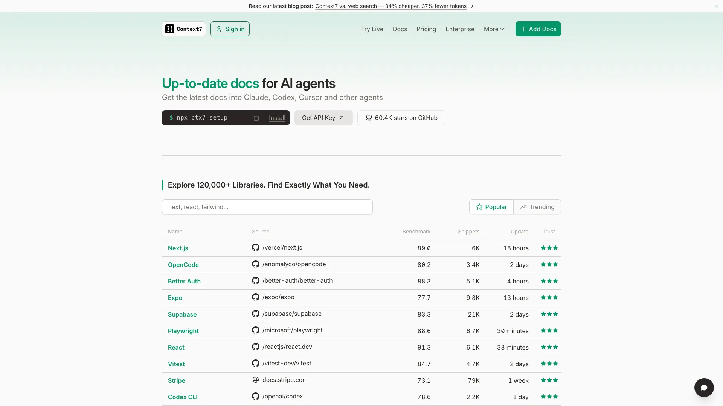Viewport: 723px width, 406px height.
Task: Open the Stripe library
Action: point(177,380)
